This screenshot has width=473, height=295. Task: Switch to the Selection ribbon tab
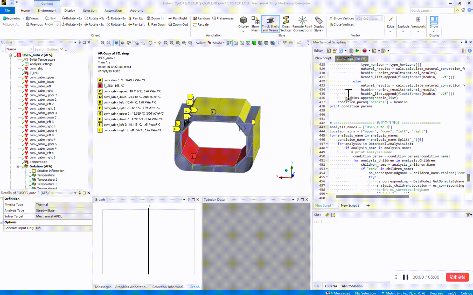pos(90,11)
